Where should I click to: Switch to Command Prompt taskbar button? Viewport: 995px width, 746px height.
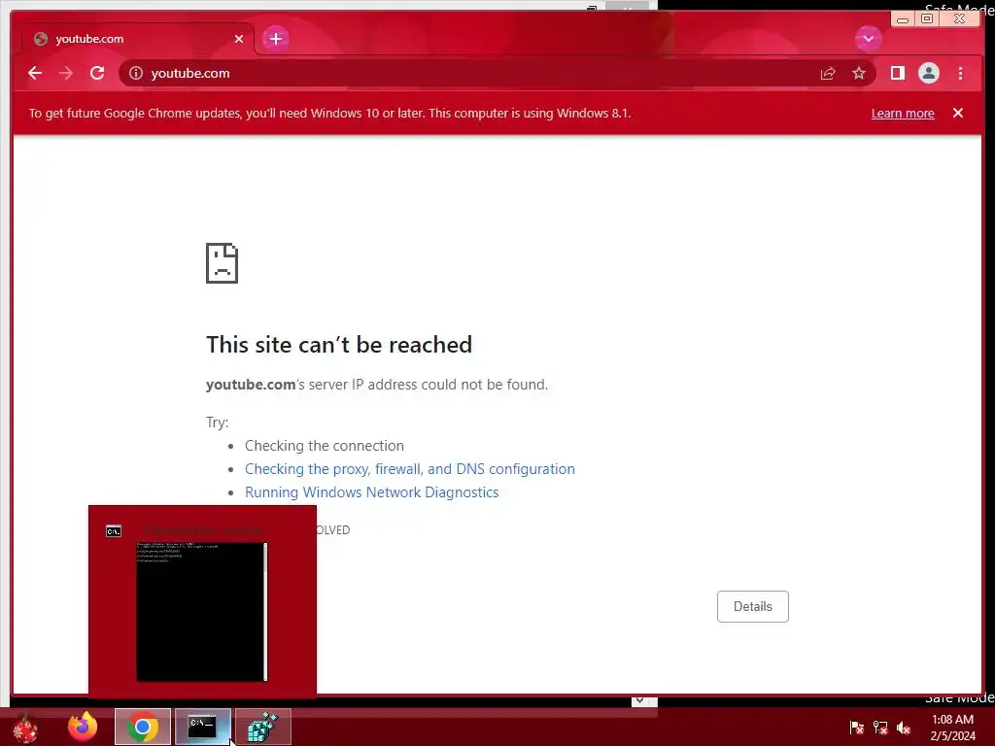coord(202,727)
